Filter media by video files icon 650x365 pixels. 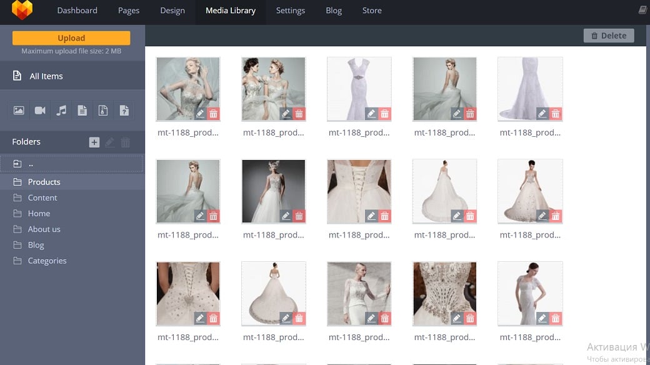(40, 111)
